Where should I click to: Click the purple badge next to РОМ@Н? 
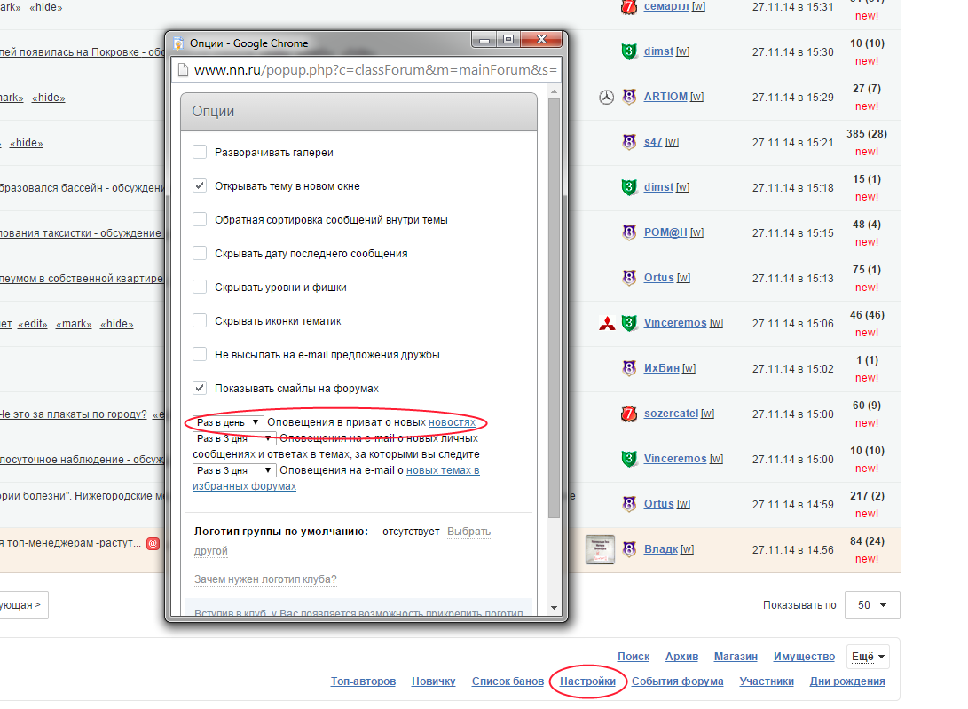[628, 232]
